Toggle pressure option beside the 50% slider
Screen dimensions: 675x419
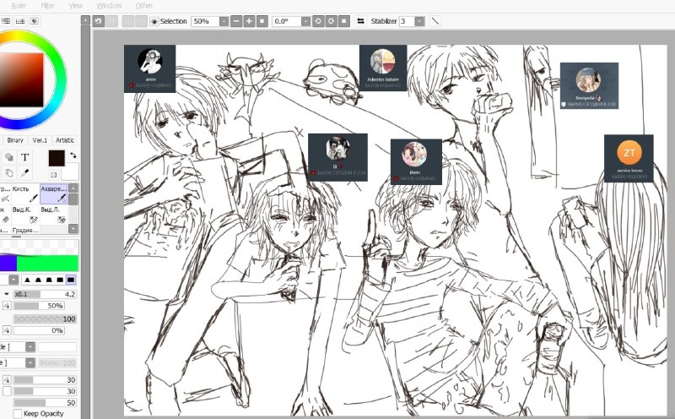(x=7, y=306)
